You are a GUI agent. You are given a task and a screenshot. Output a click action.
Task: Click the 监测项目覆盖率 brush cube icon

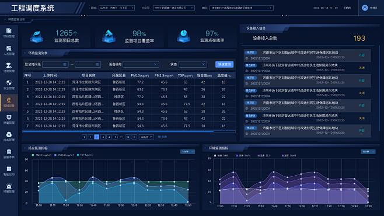[x=109, y=37]
